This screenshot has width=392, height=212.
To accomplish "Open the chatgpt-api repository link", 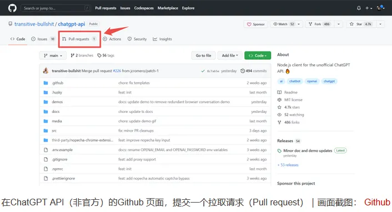I will pos(72,24).
